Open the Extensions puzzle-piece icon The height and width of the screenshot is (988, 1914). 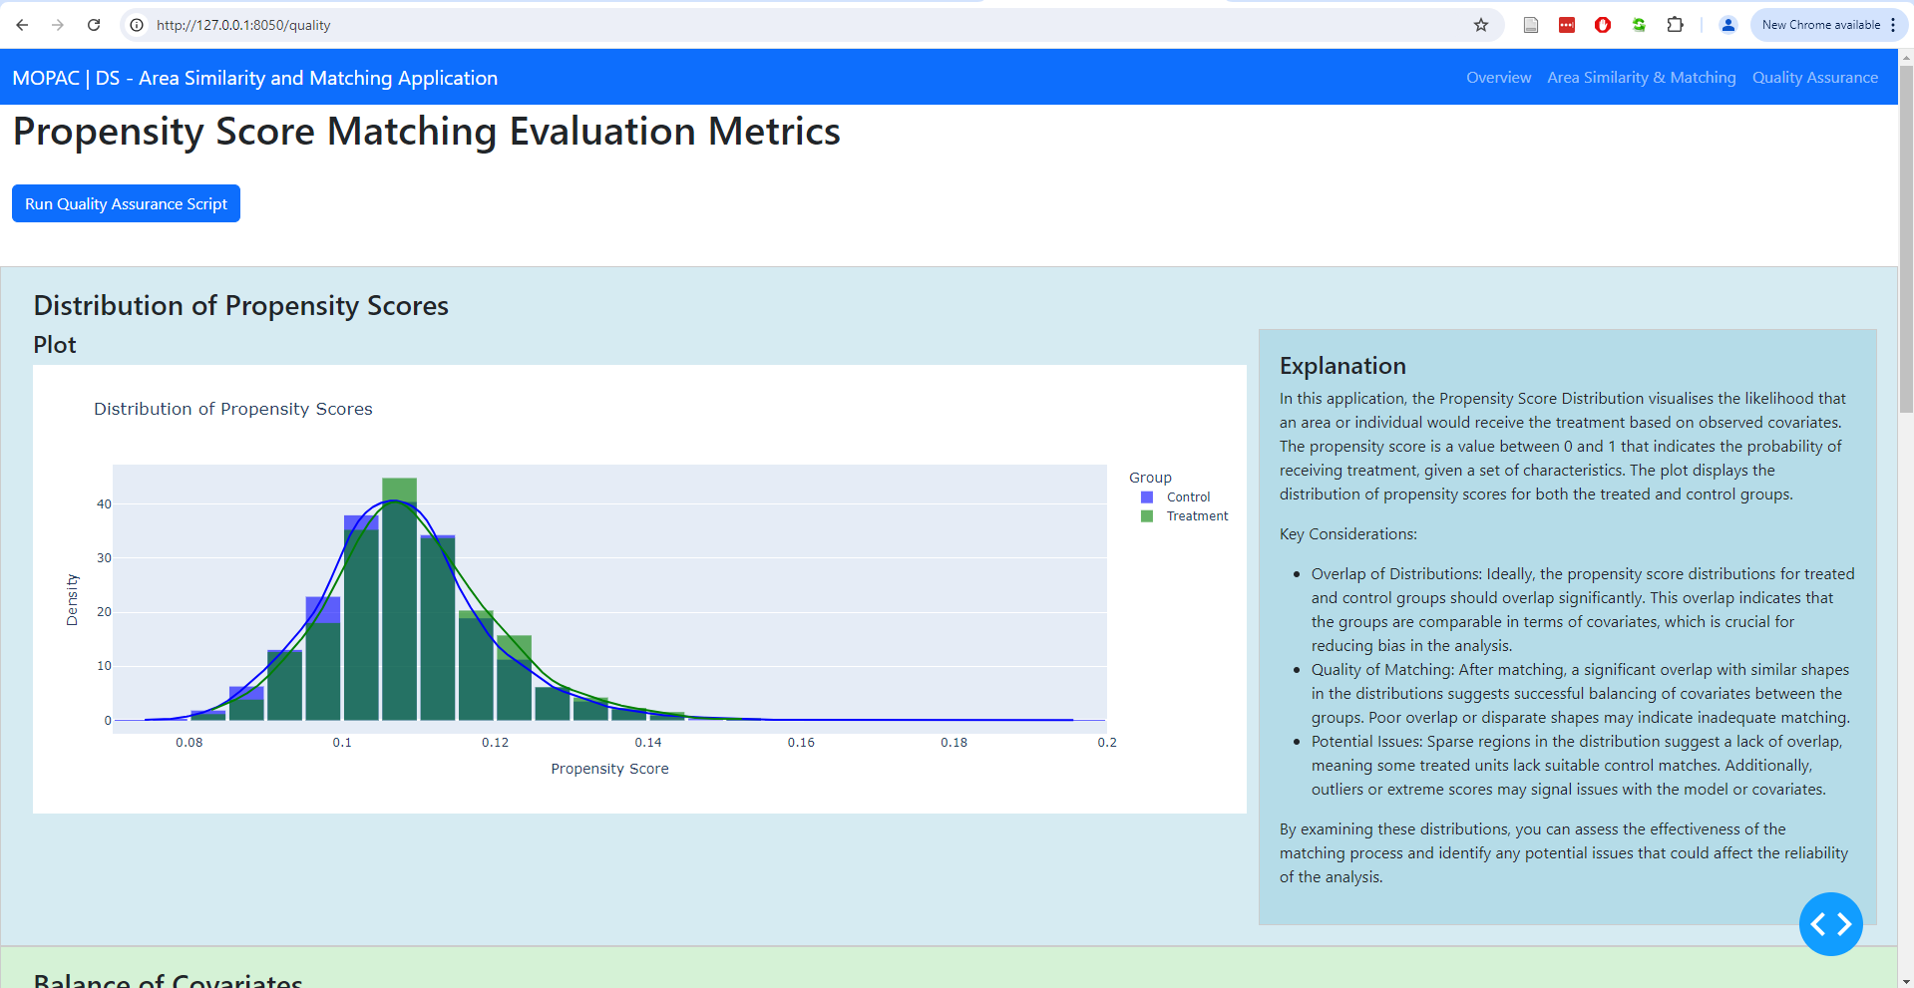(1676, 25)
